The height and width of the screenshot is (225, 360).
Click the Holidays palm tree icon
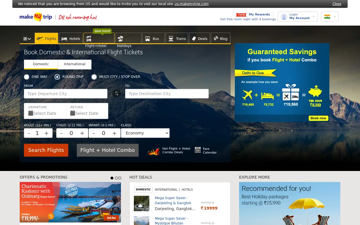(121, 39)
